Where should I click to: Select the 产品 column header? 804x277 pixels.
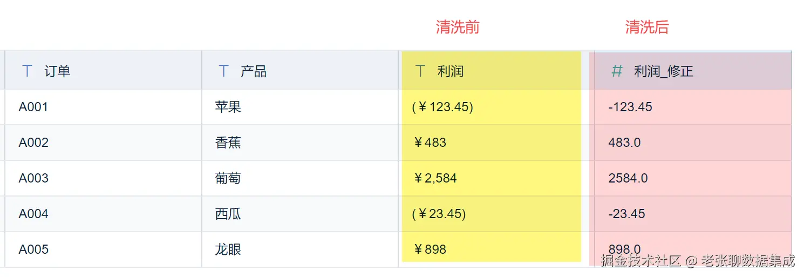254,71
